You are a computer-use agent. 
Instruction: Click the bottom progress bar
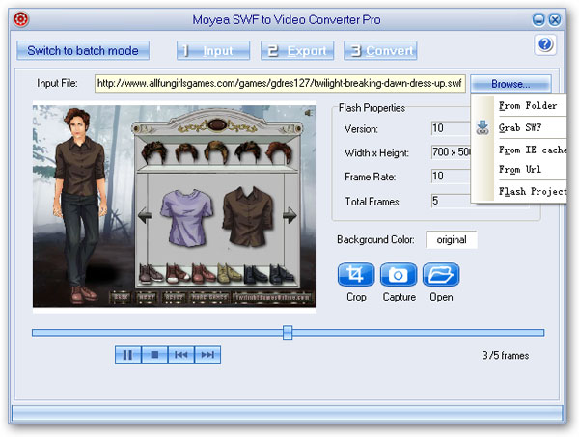tap(288, 413)
